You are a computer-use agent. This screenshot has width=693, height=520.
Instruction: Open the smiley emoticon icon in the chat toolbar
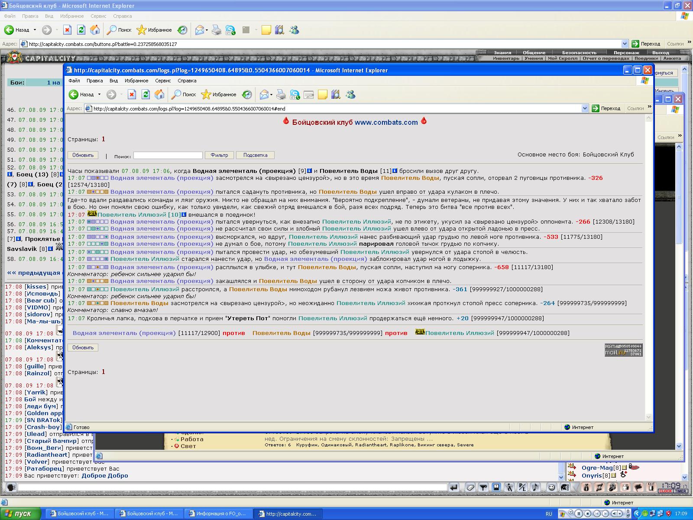(x=551, y=487)
